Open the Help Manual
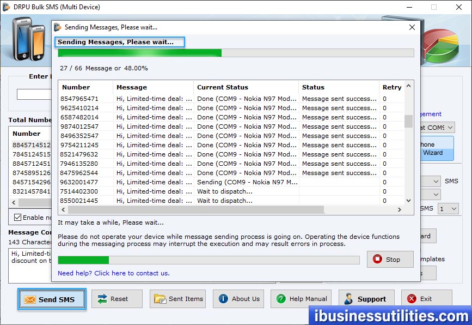The width and height of the screenshot is (472, 325). [x=301, y=299]
